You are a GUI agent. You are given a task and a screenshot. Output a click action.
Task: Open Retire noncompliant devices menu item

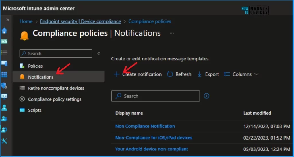[56, 88]
